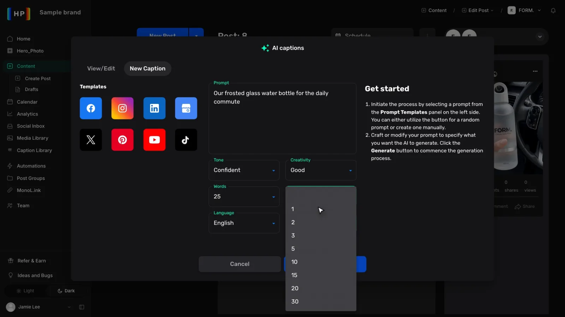
Task: Choose option 5 in the dropdown list
Action: click(321, 249)
